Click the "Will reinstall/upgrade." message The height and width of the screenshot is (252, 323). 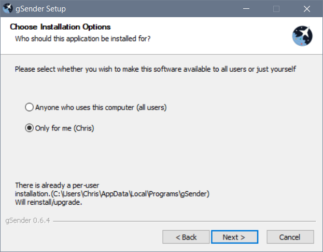click(x=48, y=202)
